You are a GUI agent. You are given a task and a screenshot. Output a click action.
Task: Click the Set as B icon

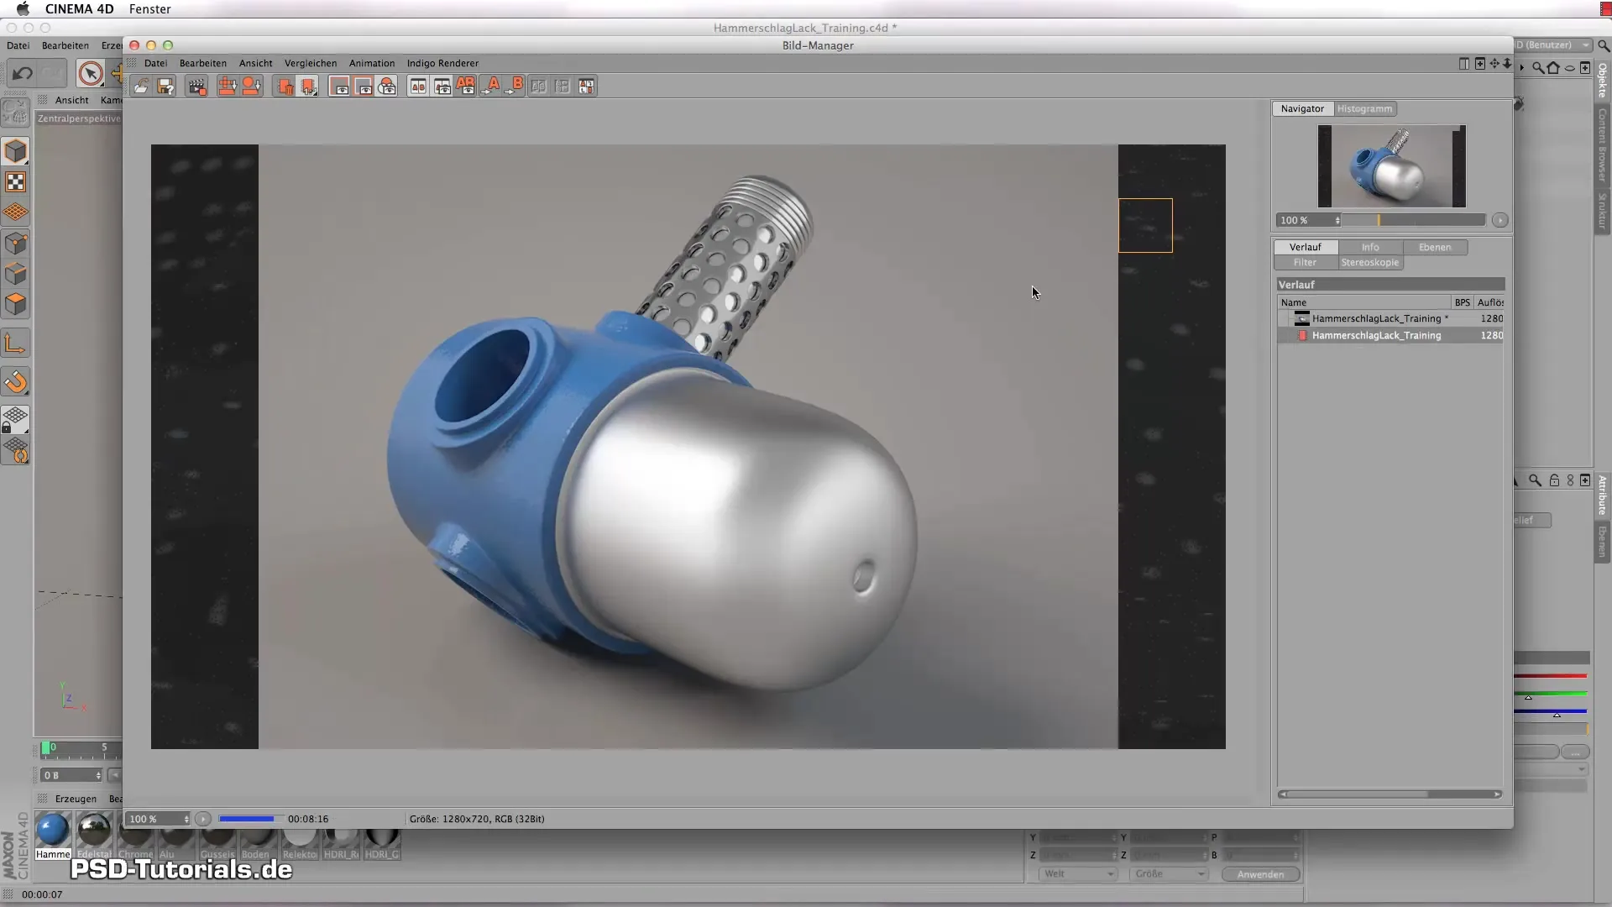click(x=515, y=87)
